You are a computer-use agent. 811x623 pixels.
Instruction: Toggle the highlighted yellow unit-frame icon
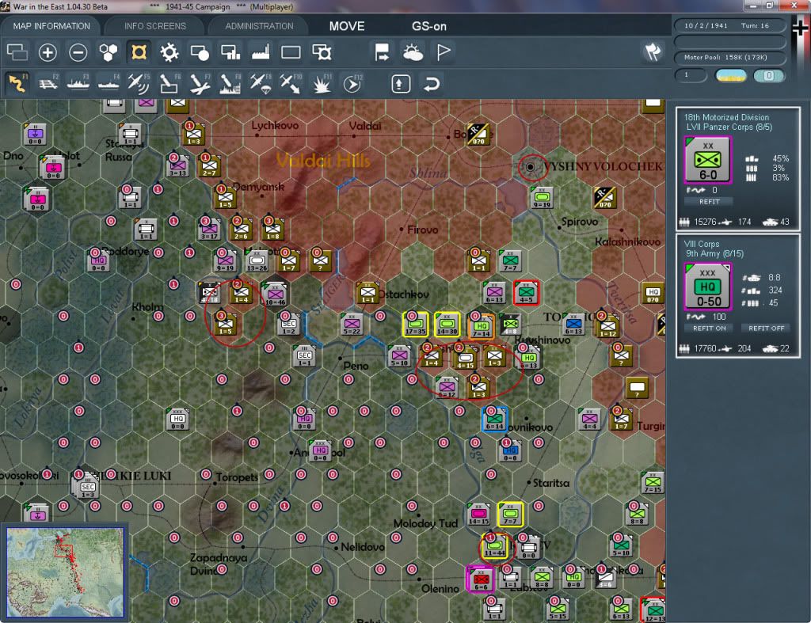139,52
